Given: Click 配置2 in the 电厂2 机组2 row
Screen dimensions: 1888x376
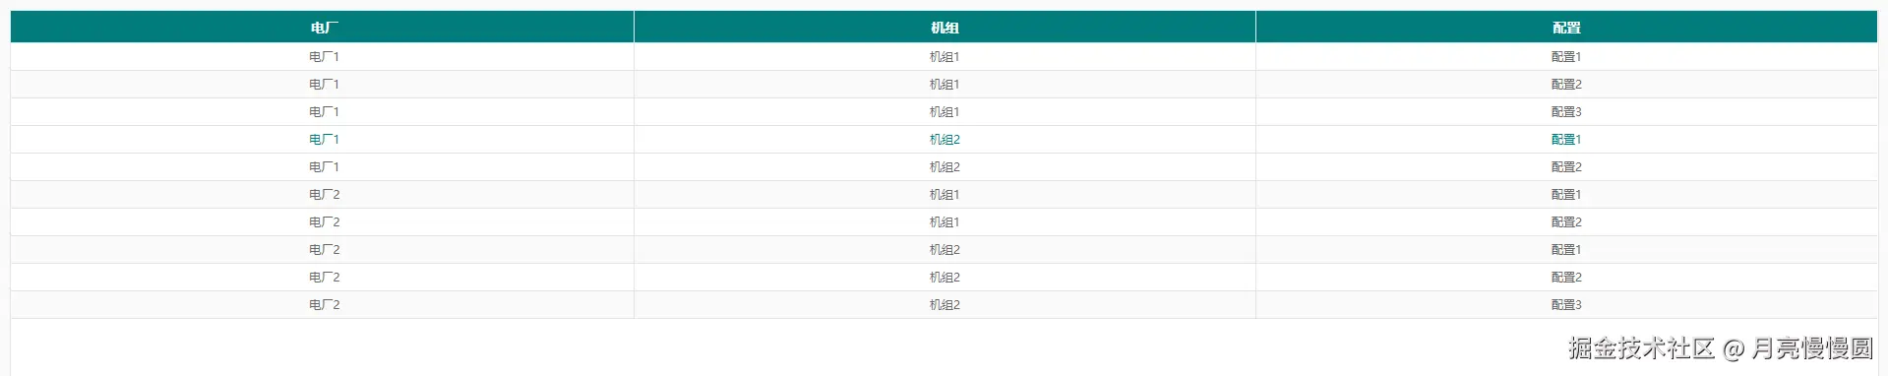Looking at the screenshot, I should 1566,278.
